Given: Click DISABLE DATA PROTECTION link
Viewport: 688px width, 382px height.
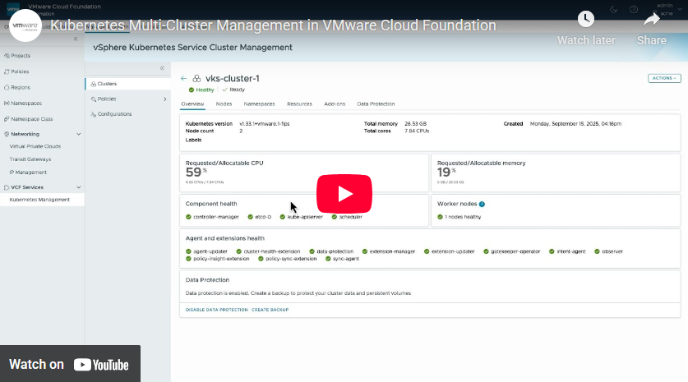Looking at the screenshot, I should coord(217,310).
